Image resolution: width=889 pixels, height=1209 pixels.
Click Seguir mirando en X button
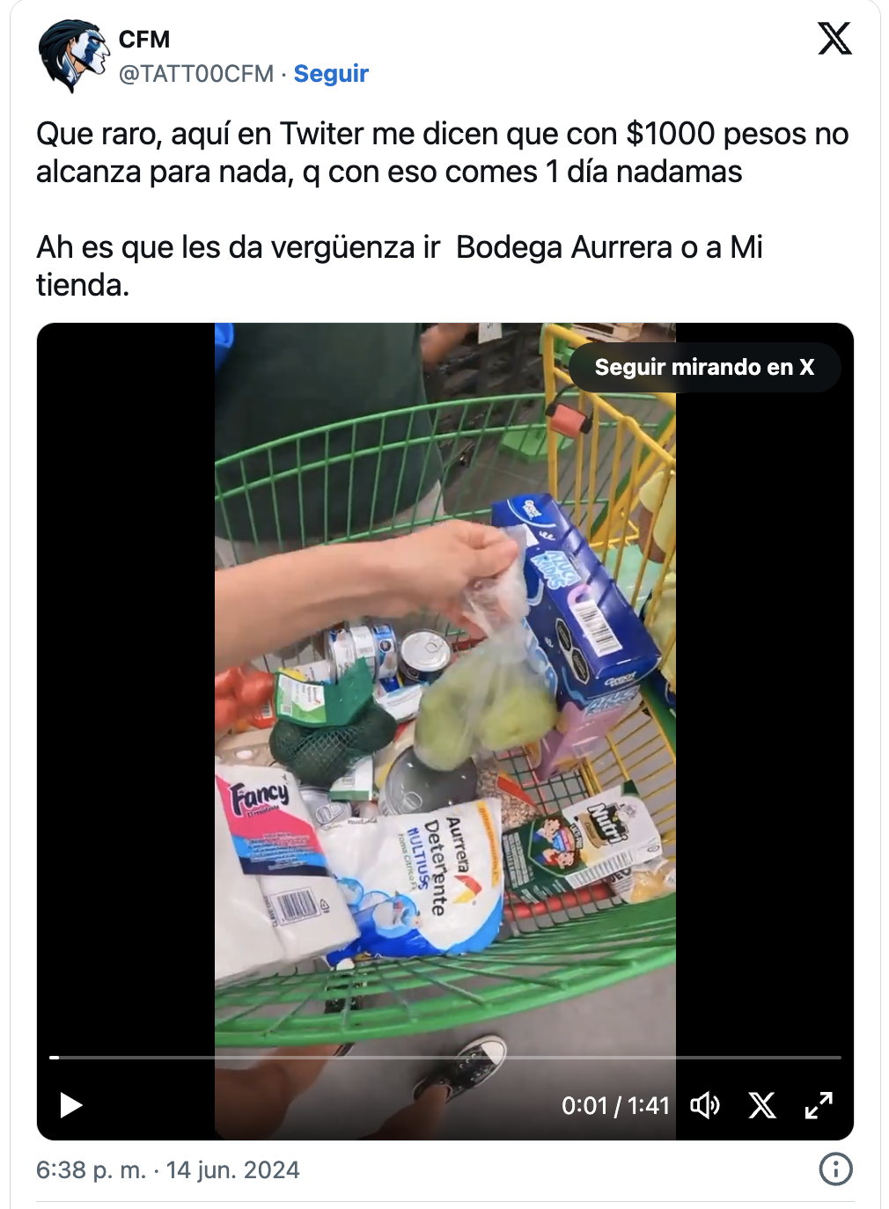[x=704, y=367]
